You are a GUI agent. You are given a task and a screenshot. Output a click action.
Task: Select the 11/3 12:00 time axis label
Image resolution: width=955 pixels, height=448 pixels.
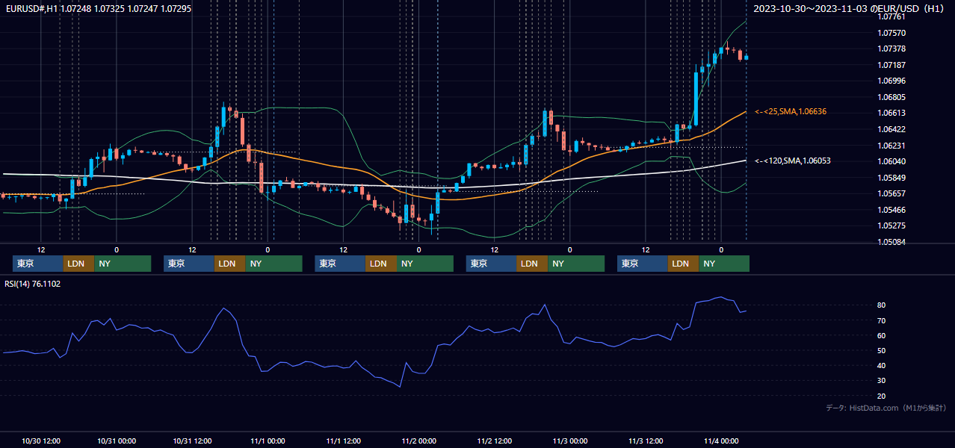point(646,441)
